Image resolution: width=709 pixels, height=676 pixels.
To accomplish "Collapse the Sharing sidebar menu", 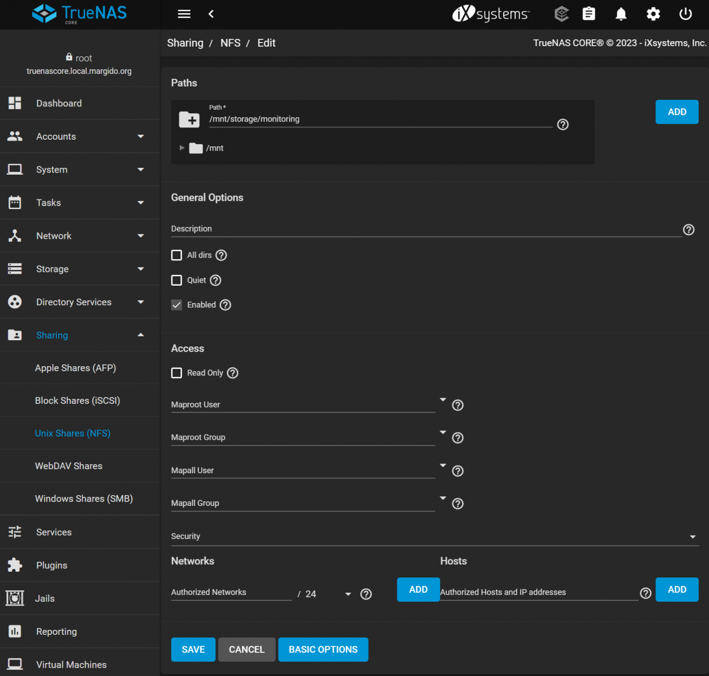I will (79, 335).
